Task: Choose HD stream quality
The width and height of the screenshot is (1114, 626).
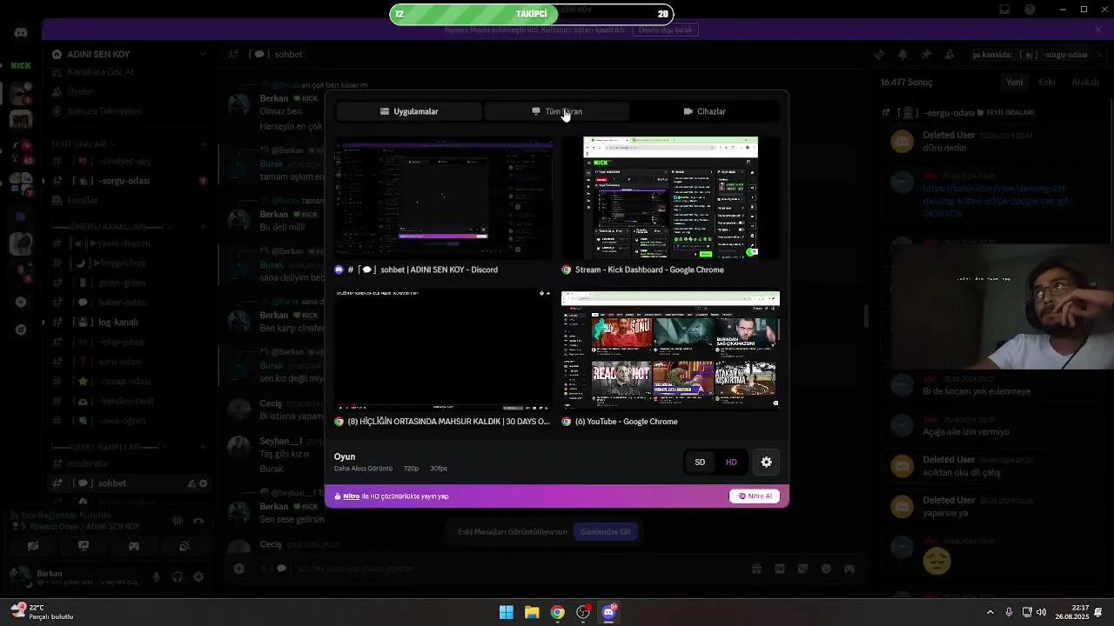Action: 731,463
